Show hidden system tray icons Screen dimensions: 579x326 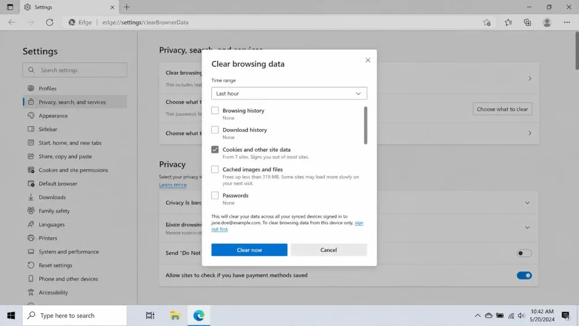(478, 316)
